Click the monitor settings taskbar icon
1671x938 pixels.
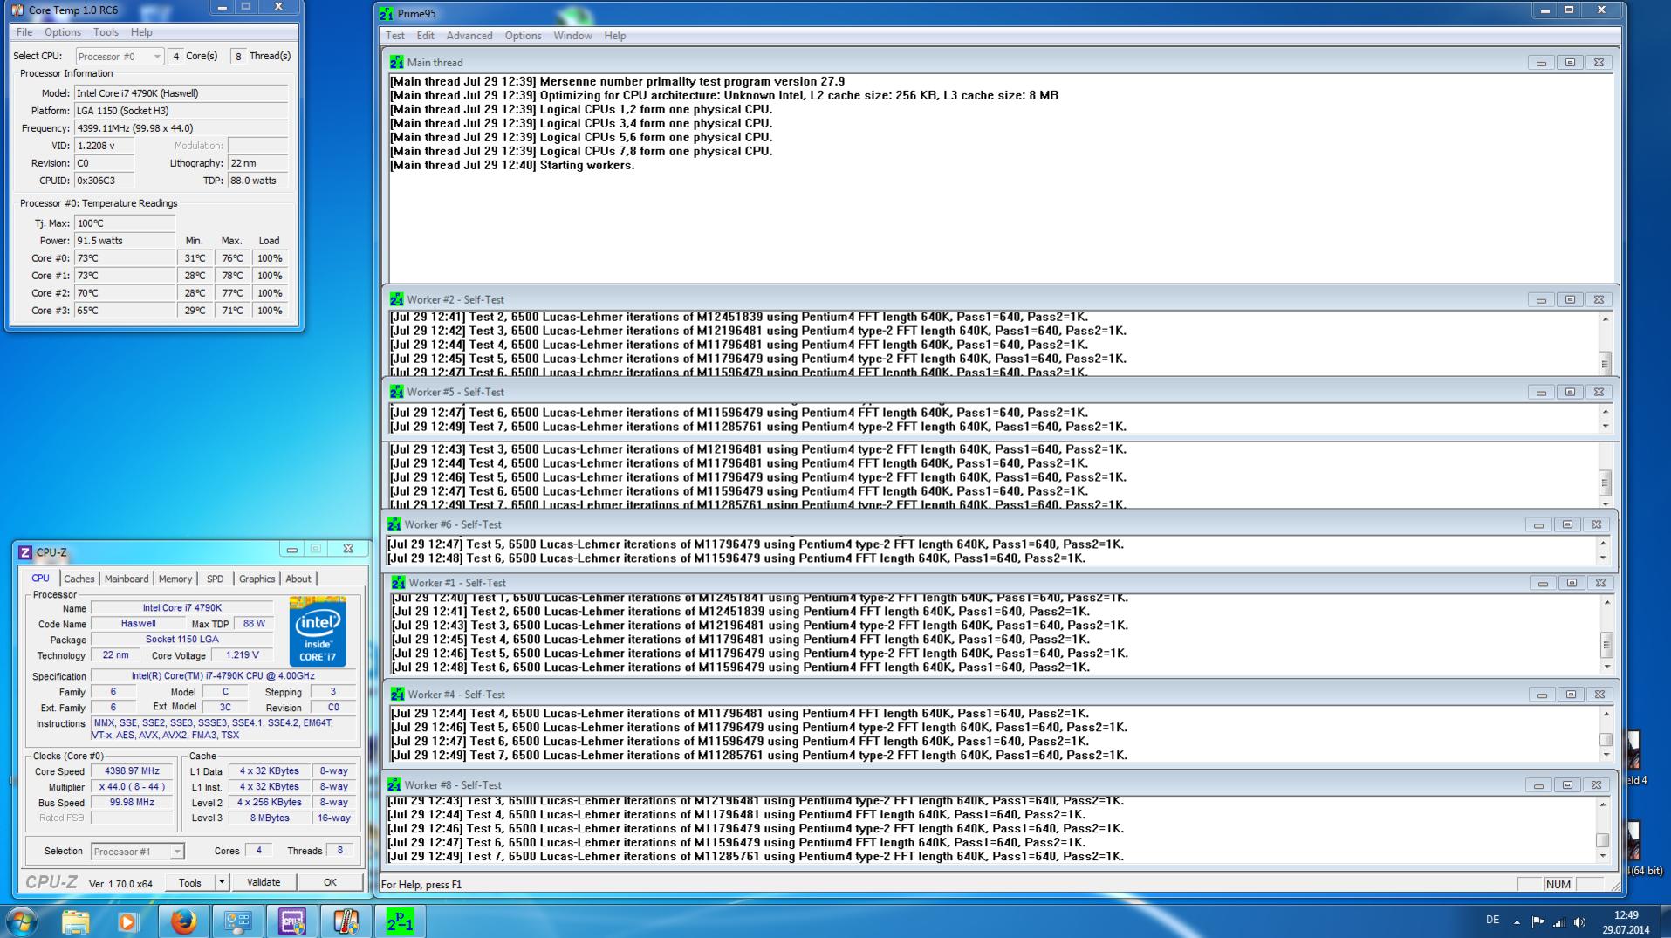[x=237, y=921]
